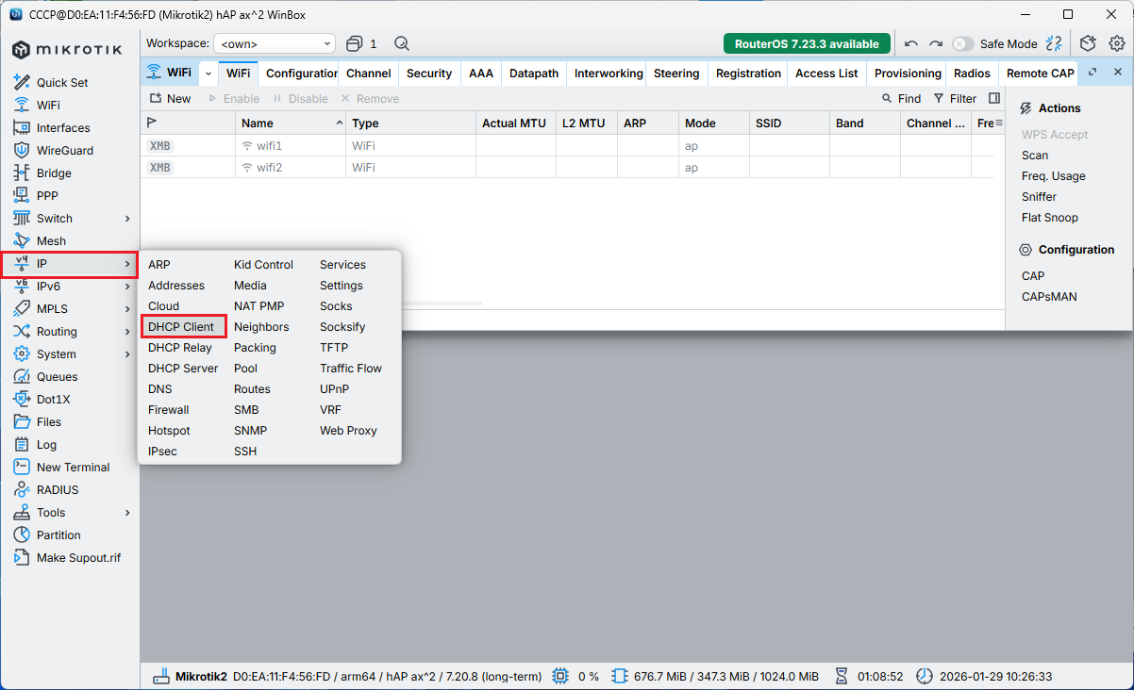Click the Filter button
This screenshot has width=1134, height=690.
click(x=955, y=98)
